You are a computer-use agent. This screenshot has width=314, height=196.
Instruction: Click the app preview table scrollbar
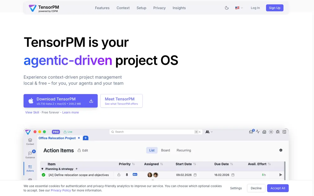(x=285, y=171)
